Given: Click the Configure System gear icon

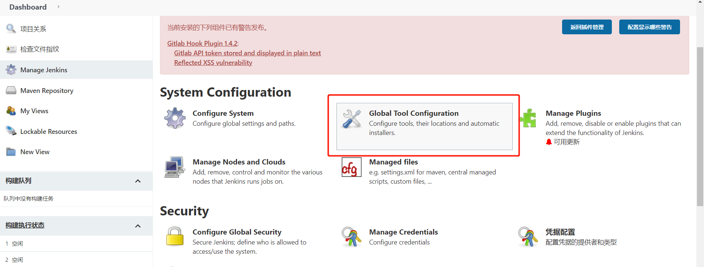Looking at the screenshot, I should [175, 118].
